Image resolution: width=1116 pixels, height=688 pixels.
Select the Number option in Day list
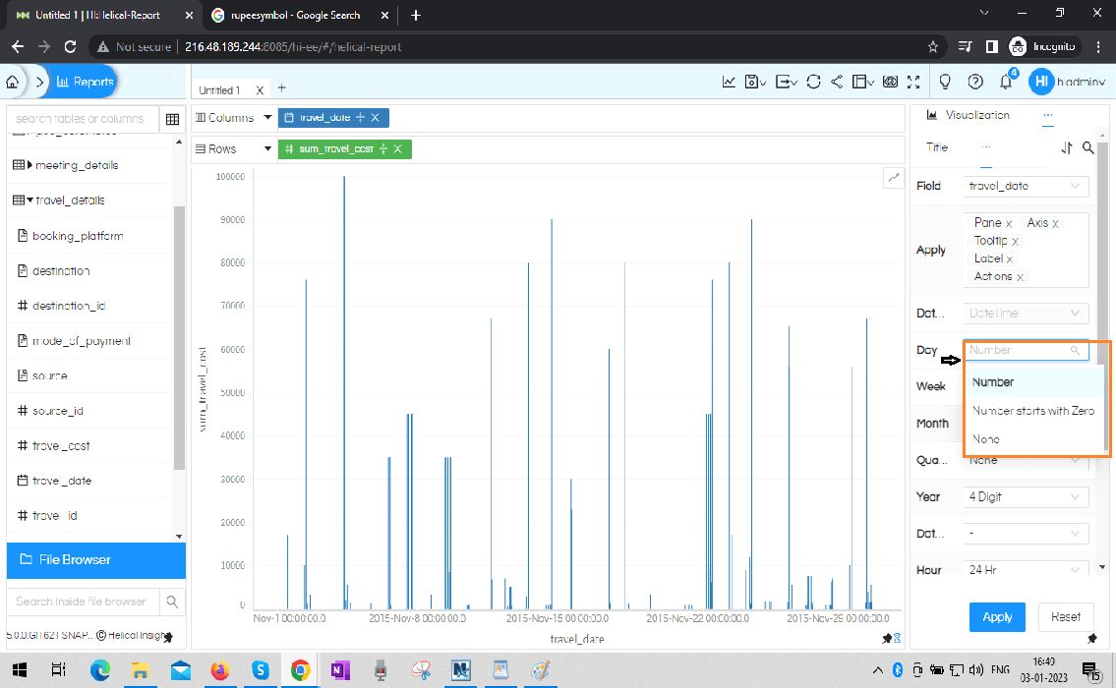[1033, 382]
